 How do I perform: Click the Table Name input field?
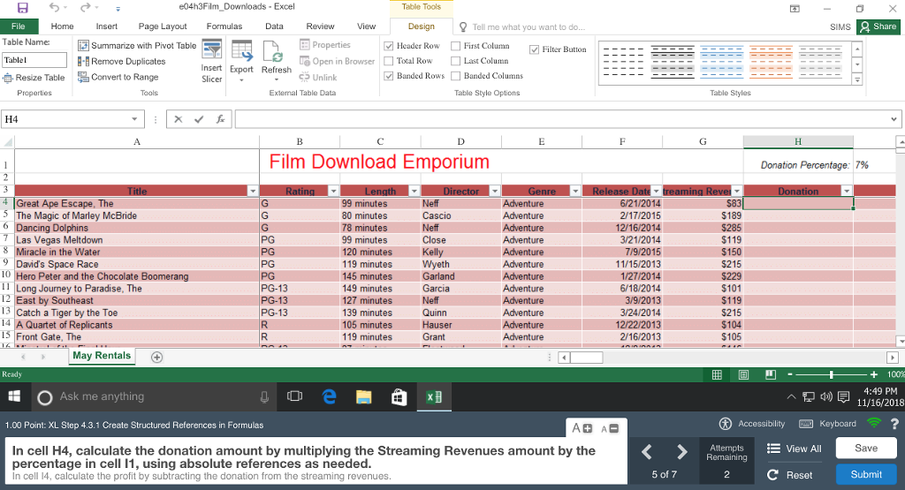click(x=34, y=60)
